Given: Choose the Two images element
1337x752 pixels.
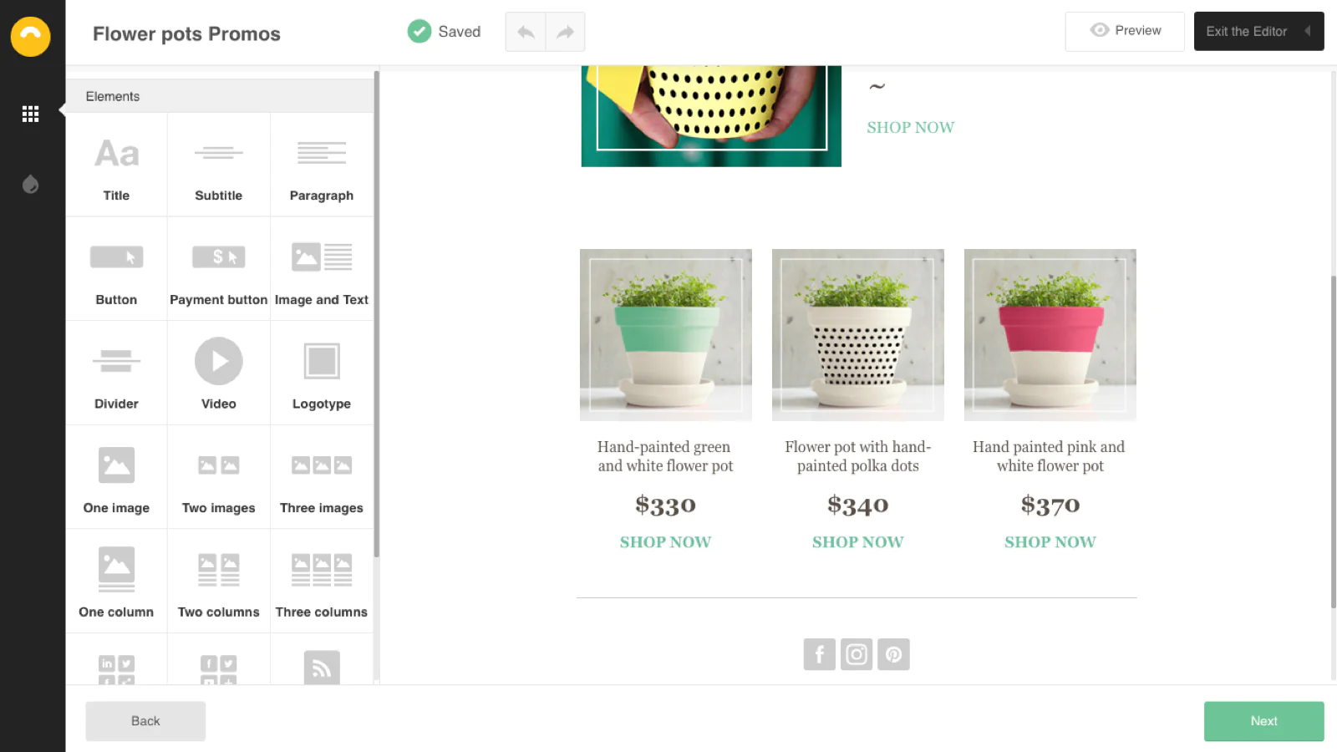Looking at the screenshot, I should 218,477.
